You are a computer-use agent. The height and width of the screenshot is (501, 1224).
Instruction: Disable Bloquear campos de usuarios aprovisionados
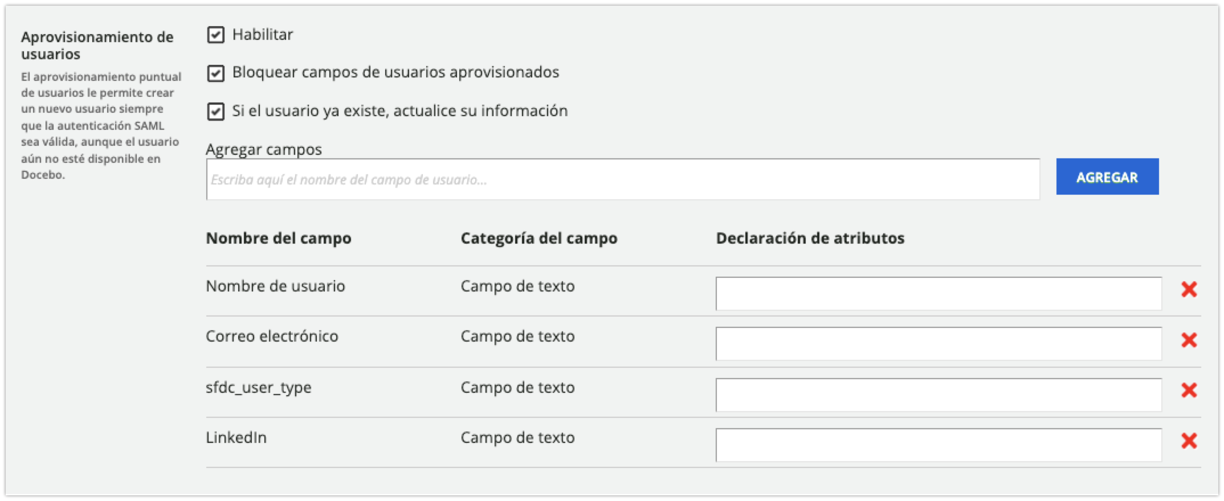click(215, 73)
